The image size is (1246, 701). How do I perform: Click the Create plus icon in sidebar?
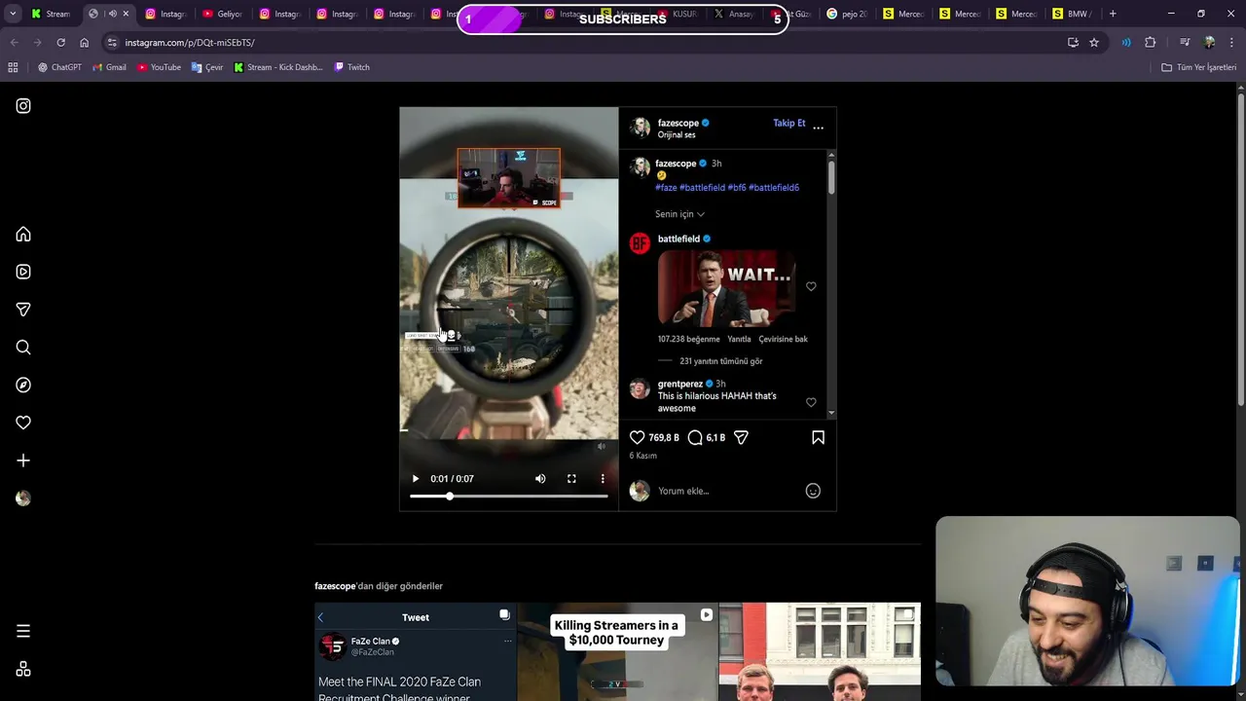(23, 461)
